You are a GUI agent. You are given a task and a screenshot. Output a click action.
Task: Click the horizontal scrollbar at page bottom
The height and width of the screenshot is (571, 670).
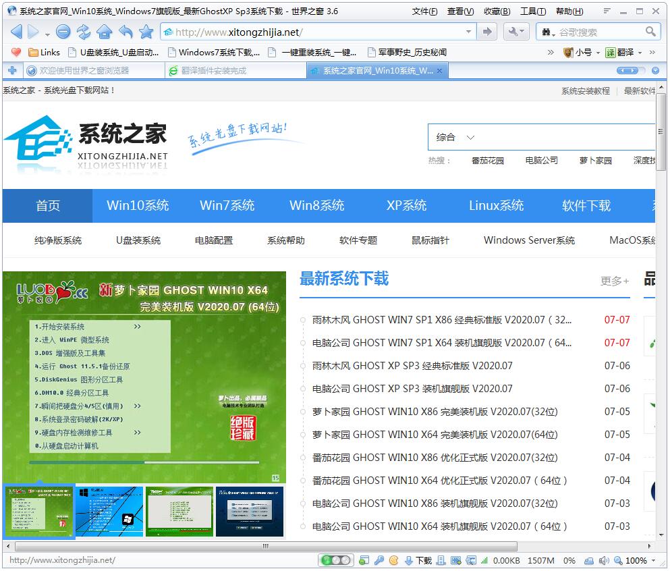tap(267, 547)
